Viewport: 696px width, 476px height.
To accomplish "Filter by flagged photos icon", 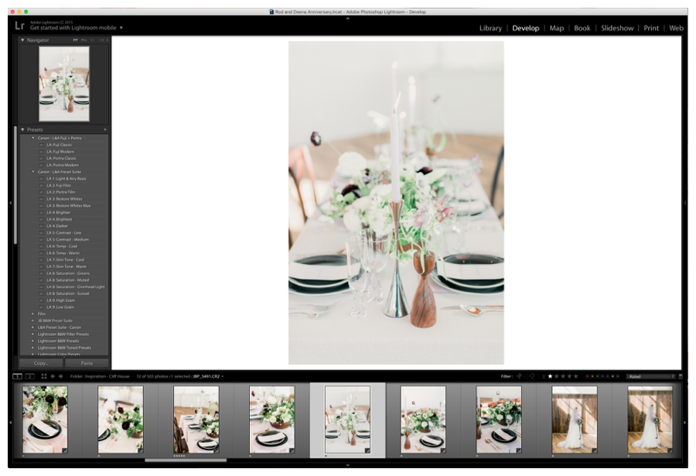I will tap(520, 376).
